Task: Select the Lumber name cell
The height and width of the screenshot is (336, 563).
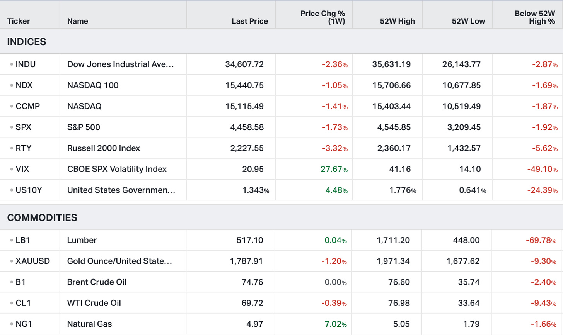Action: [x=82, y=240]
